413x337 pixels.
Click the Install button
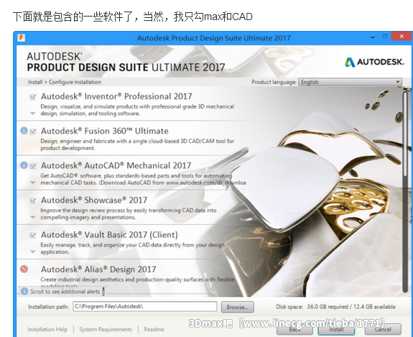(x=336, y=329)
